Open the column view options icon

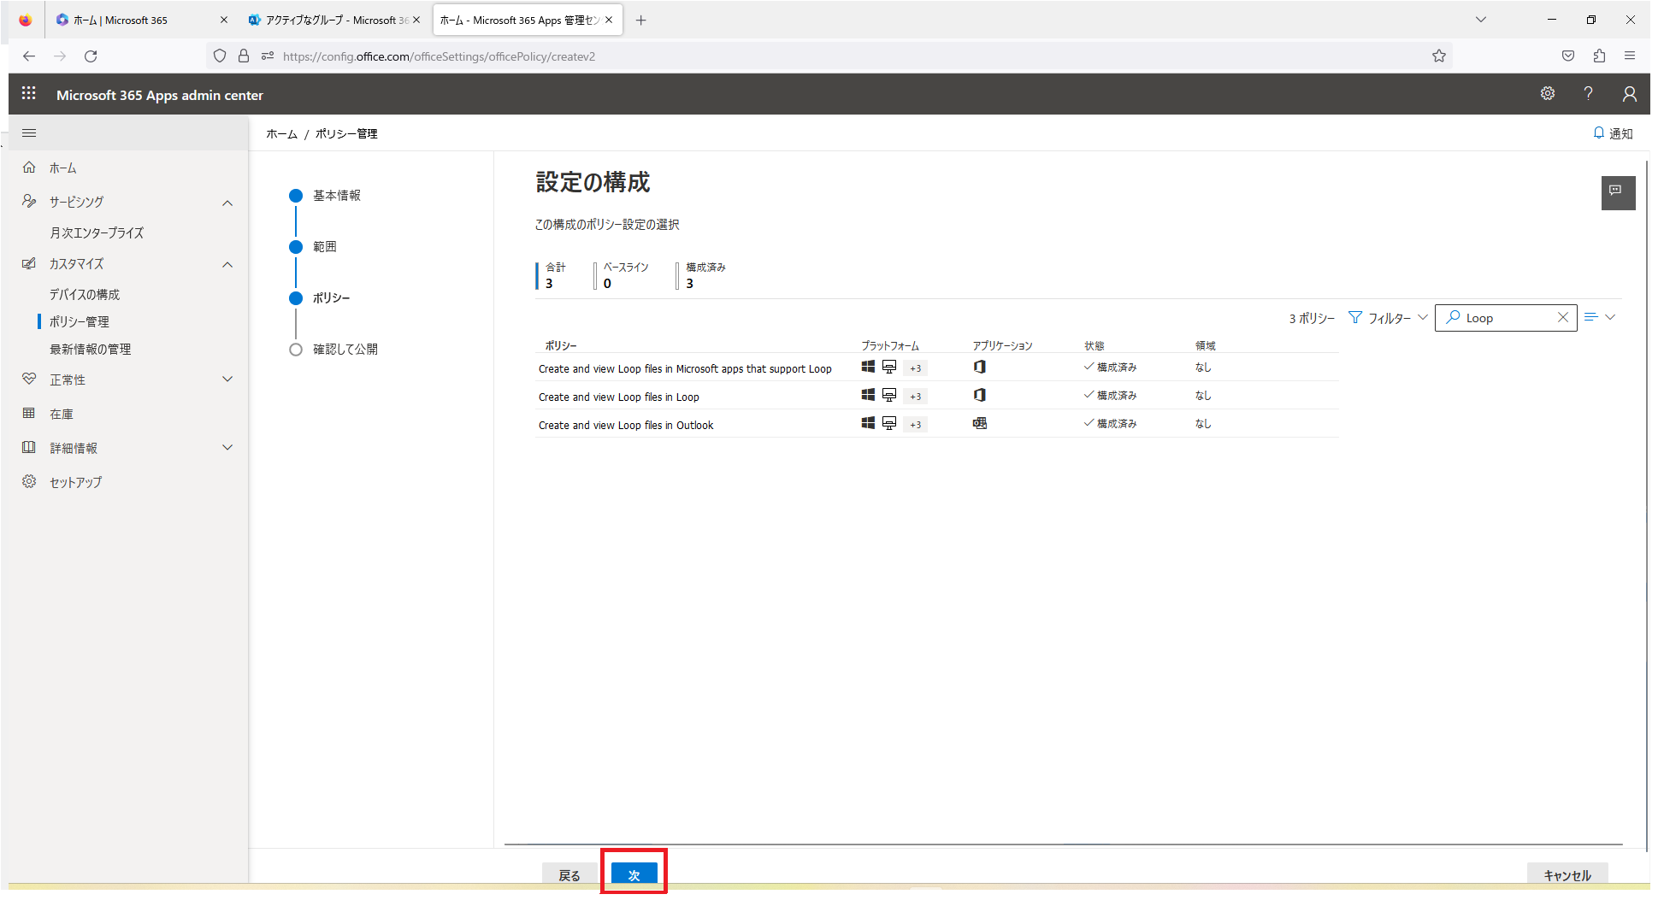pyautogui.click(x=1599, y=317)
